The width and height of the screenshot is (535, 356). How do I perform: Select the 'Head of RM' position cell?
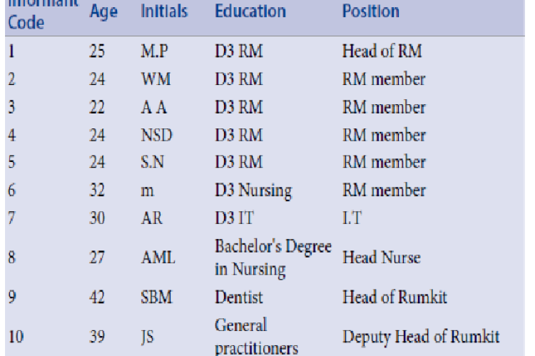(x=382, y=51)
